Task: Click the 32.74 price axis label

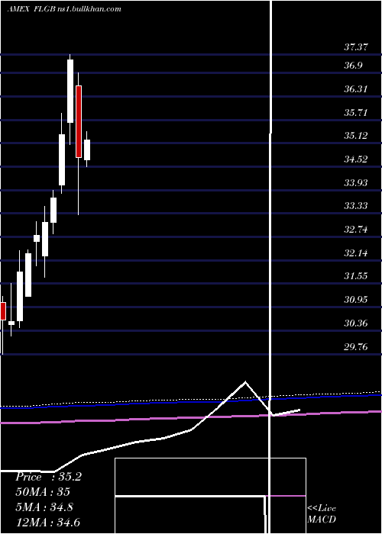Action: point(355,230)
